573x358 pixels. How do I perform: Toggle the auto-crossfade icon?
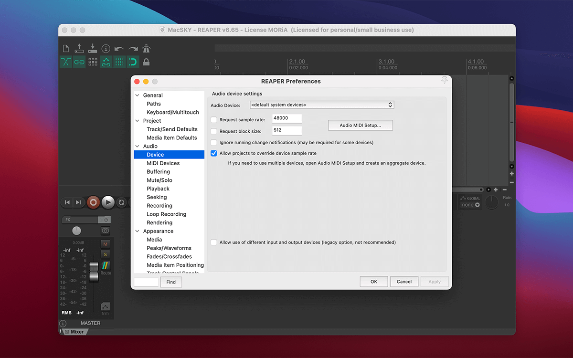pyautogui.click(x=66, y=62)
